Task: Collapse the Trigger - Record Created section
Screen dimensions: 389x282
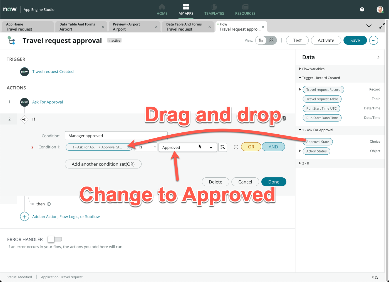Action: (300, 78)
